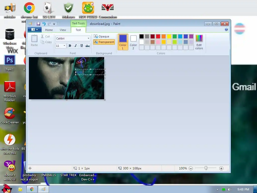
Task: Open Chrome from the taskbar
Action: [32, 189]
